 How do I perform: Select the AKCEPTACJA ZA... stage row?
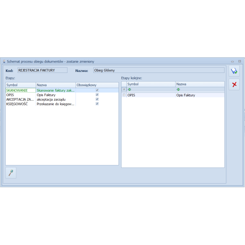point(20,99)
